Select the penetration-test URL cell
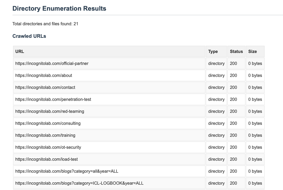 pyautogui.click(x=109, y=99)
